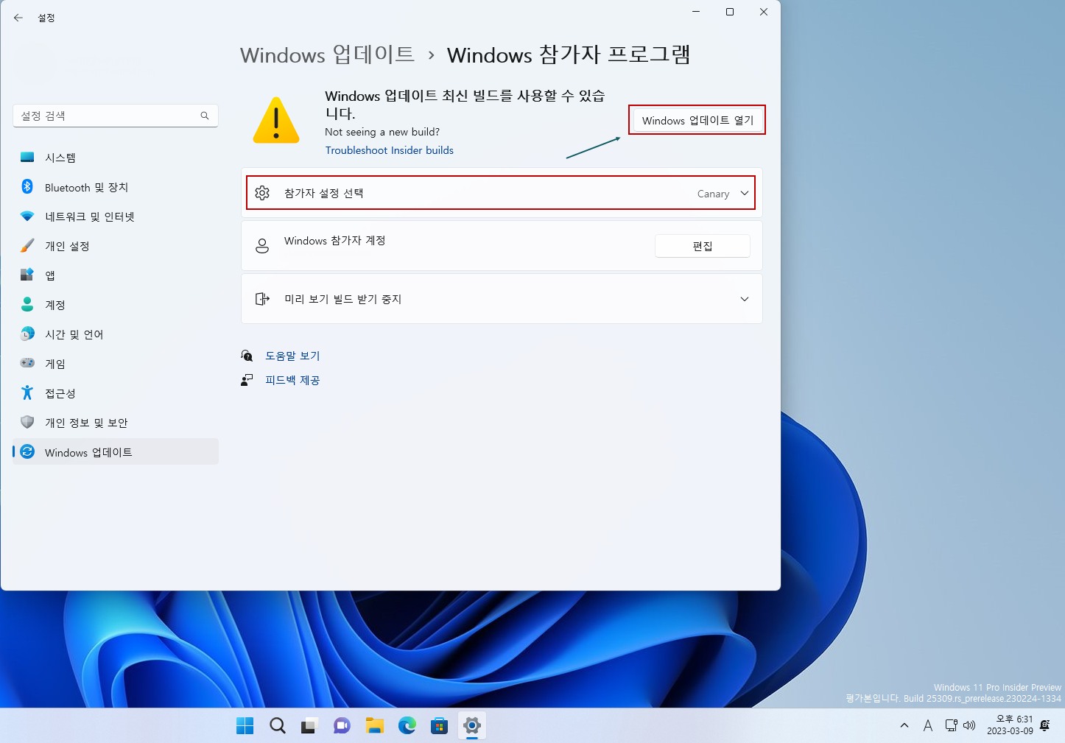Show hidden tray icons chevron
The image size is (1065, 743).
[904, 725]
